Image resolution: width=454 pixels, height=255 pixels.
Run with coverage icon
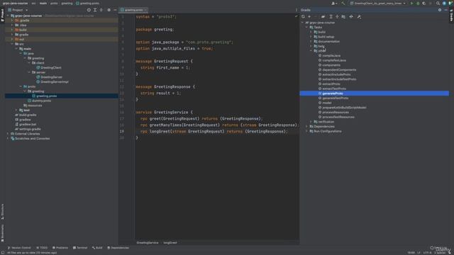click(x=424, y=3)
